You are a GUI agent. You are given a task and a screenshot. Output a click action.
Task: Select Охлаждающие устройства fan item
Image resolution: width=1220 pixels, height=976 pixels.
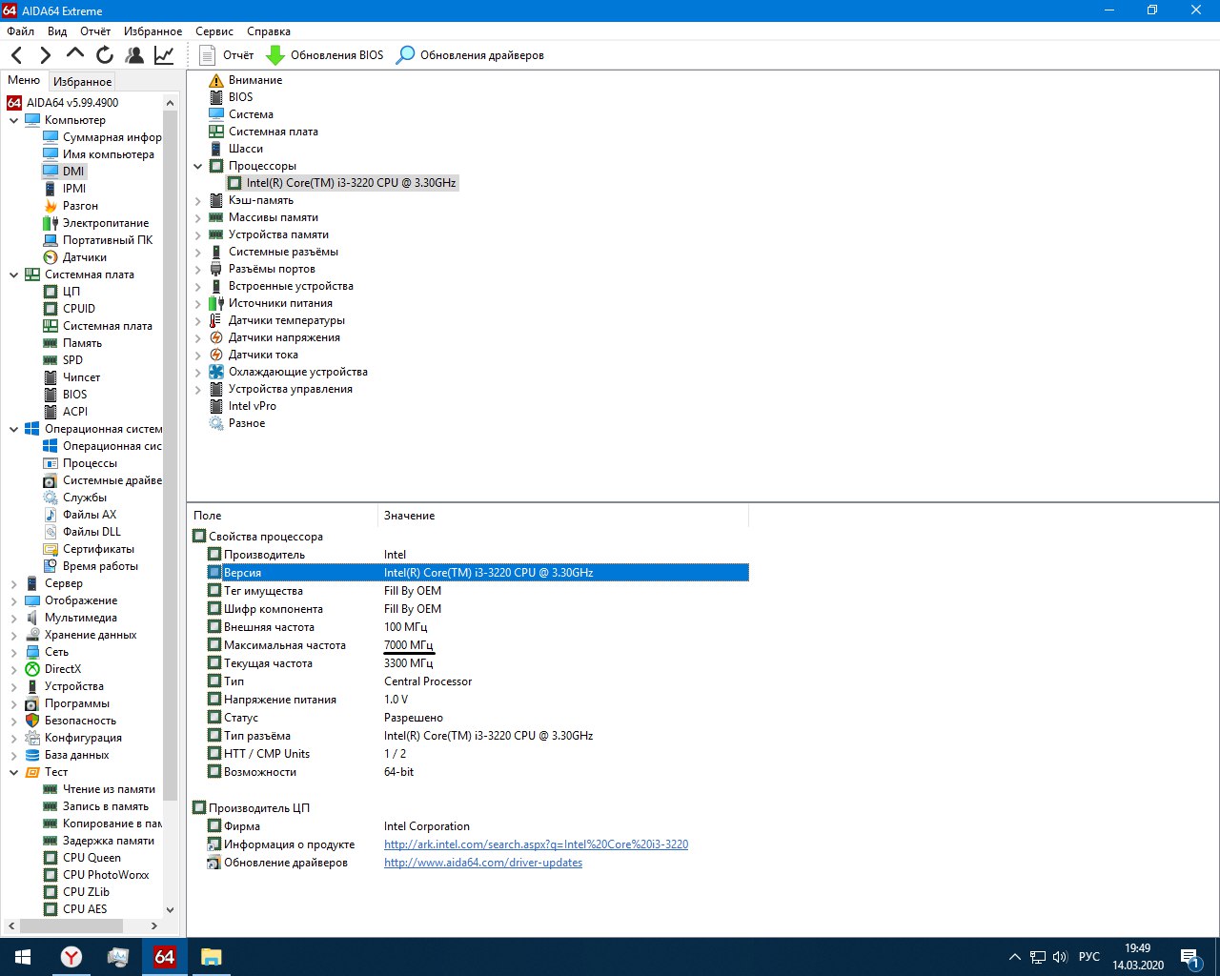click(x=288, y=372)
